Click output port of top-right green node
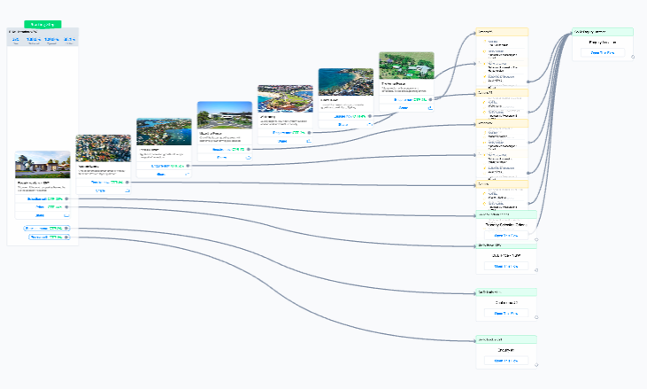The height and width of the screenshot is (389, 647). [633, 57]
